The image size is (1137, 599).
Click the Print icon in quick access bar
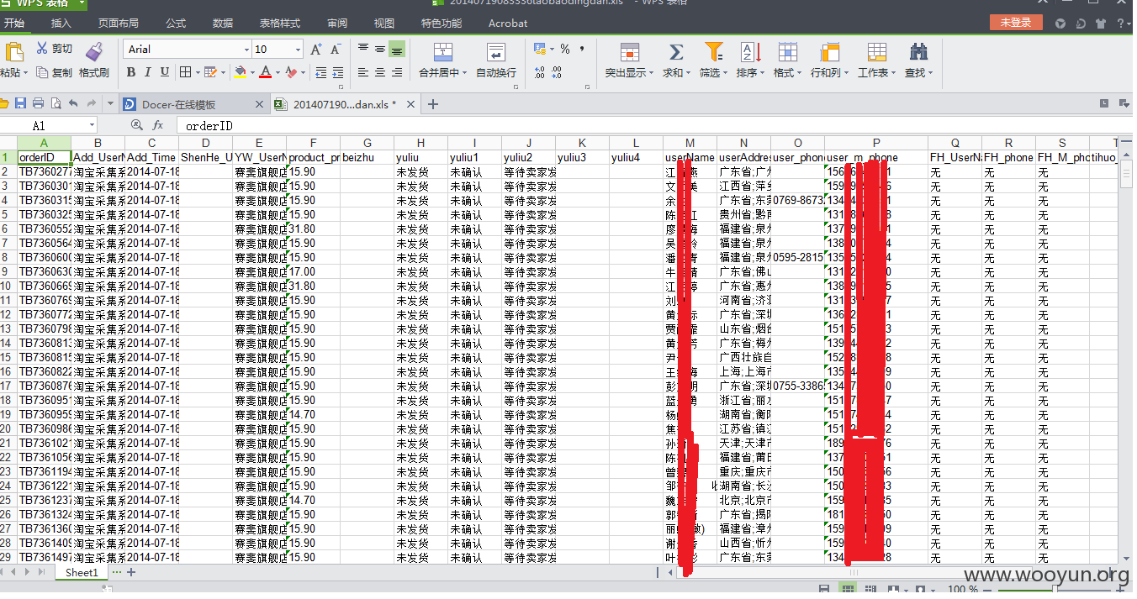(x=38, y=103)
